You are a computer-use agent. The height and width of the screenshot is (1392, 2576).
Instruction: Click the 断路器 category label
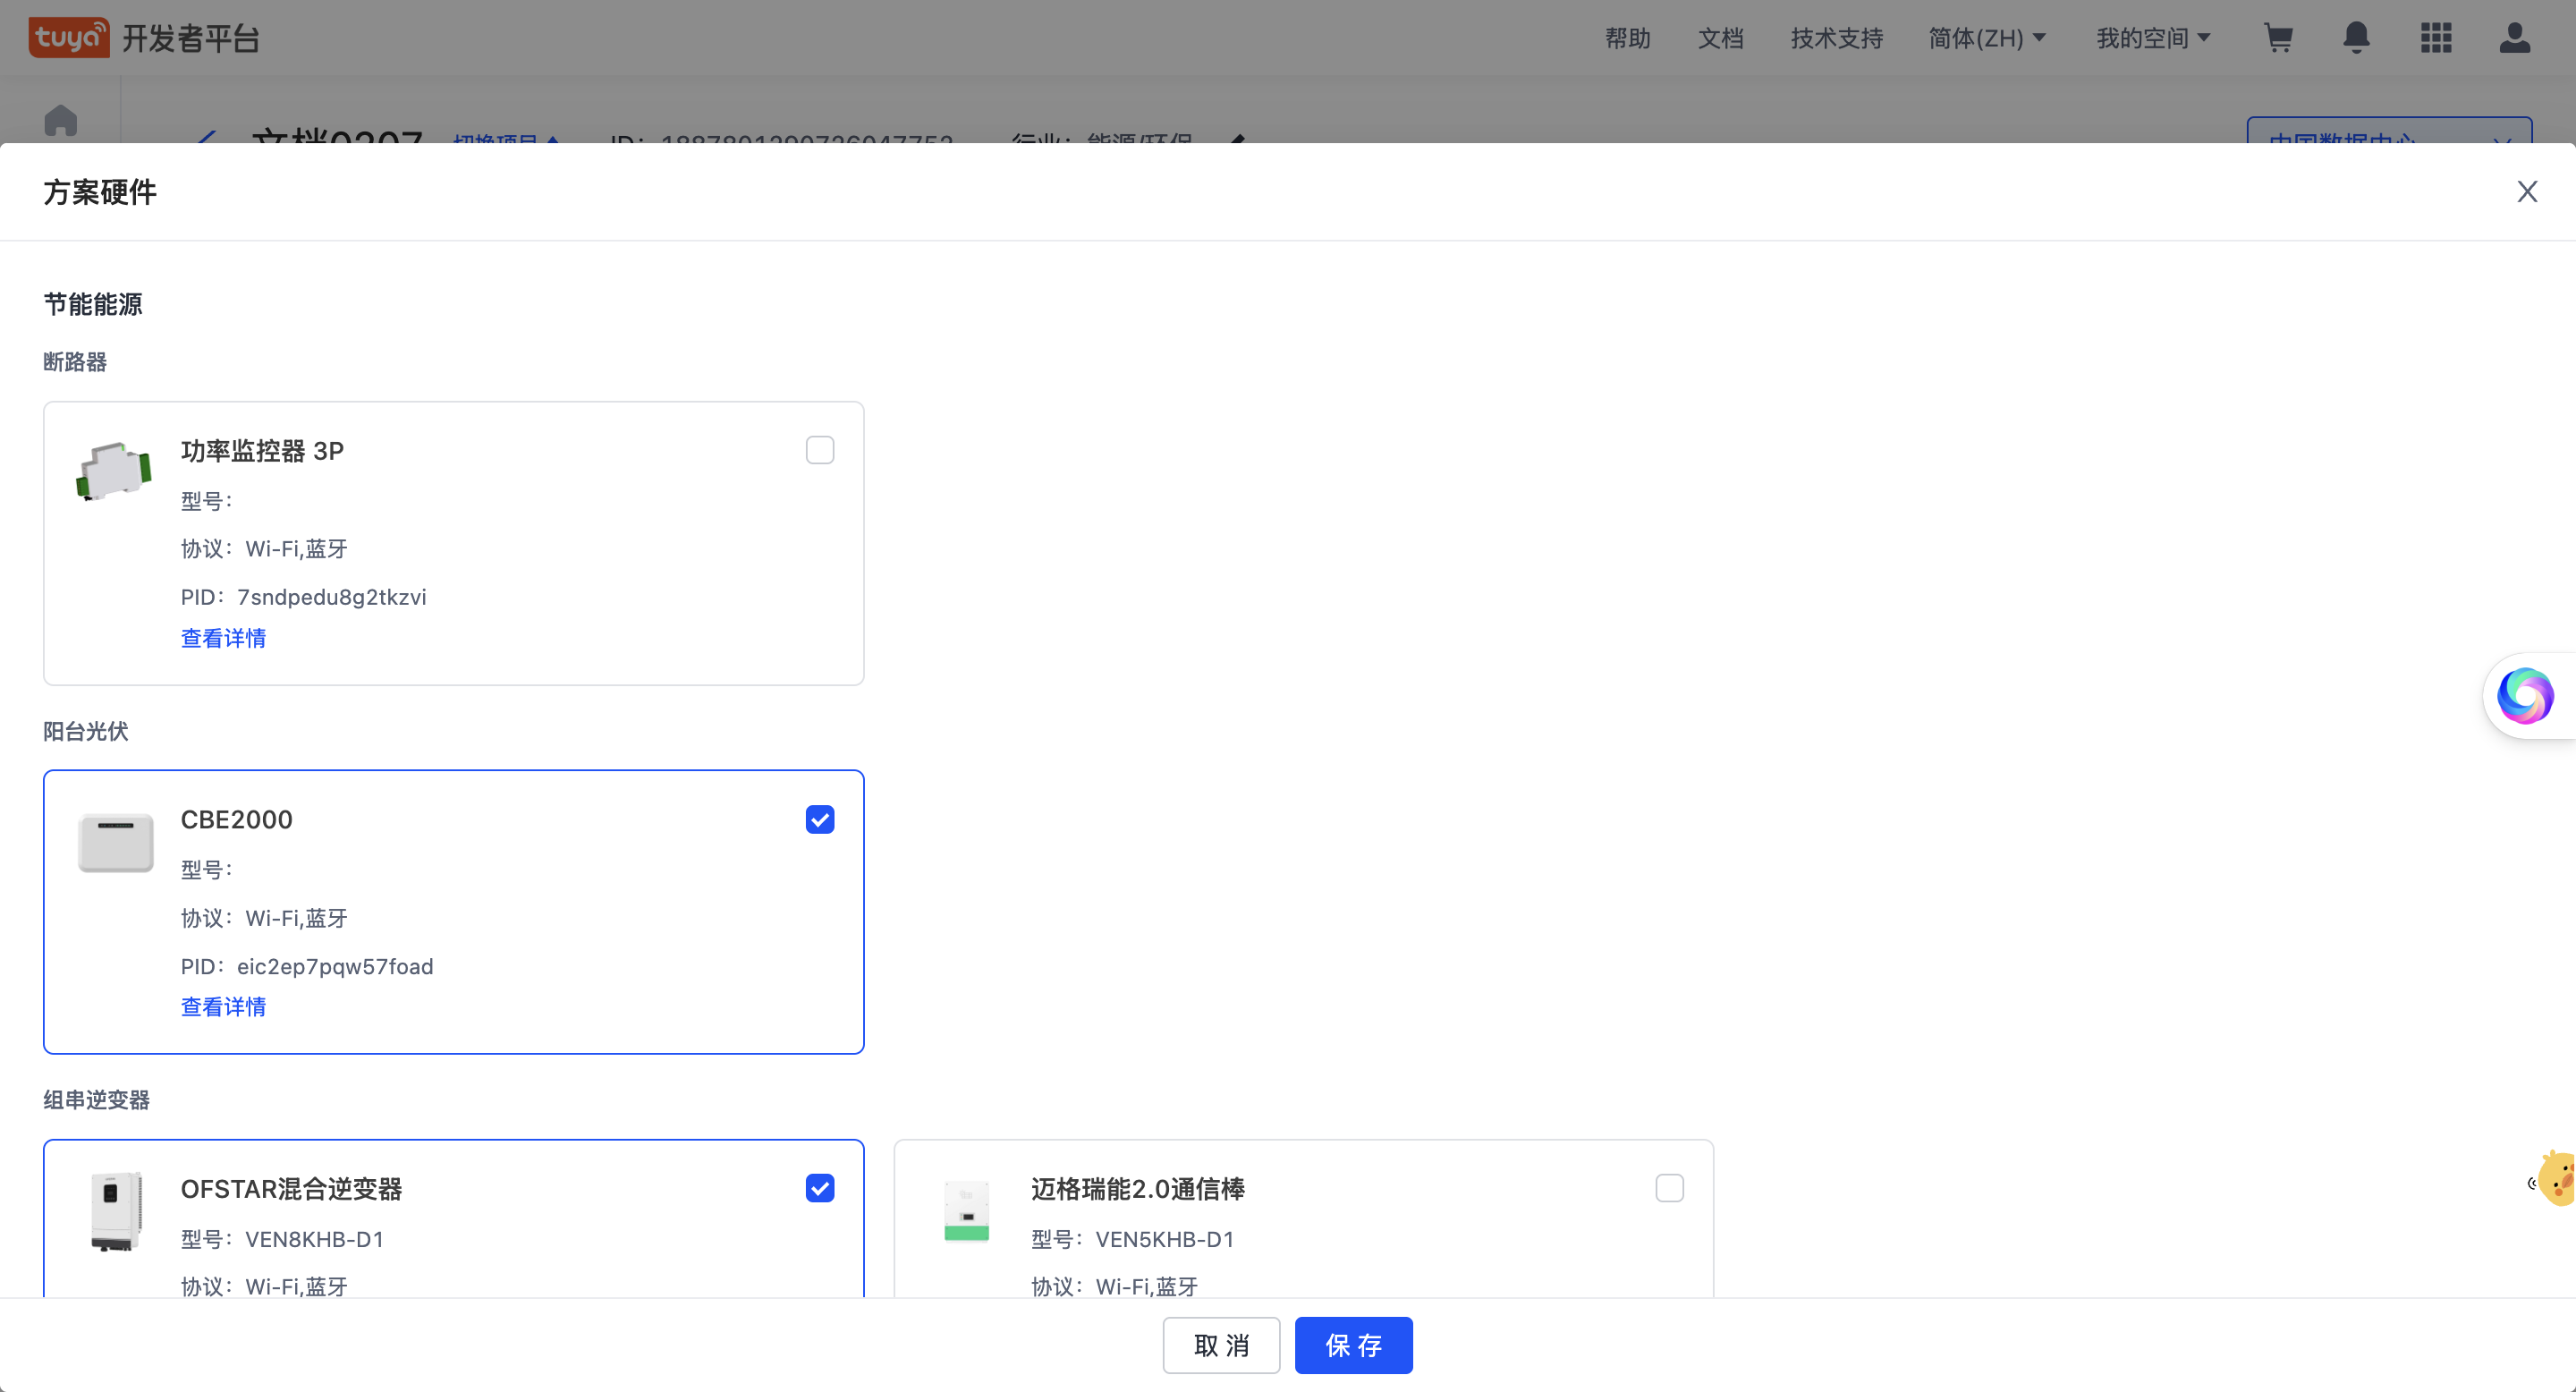75,362
